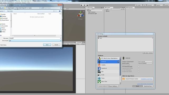Click Cancel in the Build Android dialog
The height and width of the screenshot is (95, 169).
coord(56,45)
